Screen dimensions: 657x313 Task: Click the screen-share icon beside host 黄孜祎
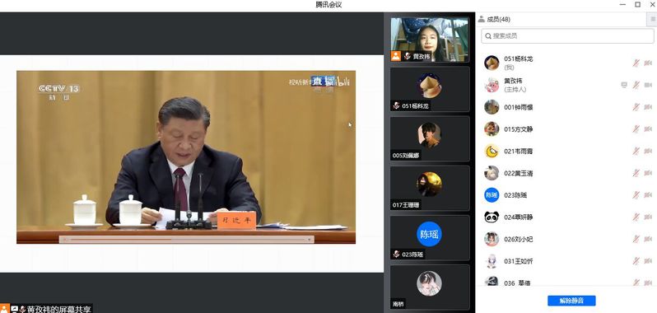(624, 85)
